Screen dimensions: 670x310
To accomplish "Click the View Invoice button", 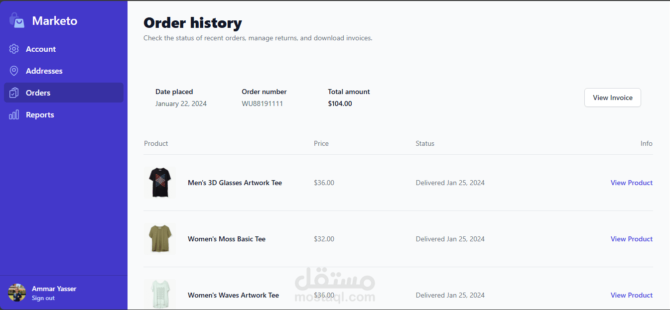I will point(612,98).
